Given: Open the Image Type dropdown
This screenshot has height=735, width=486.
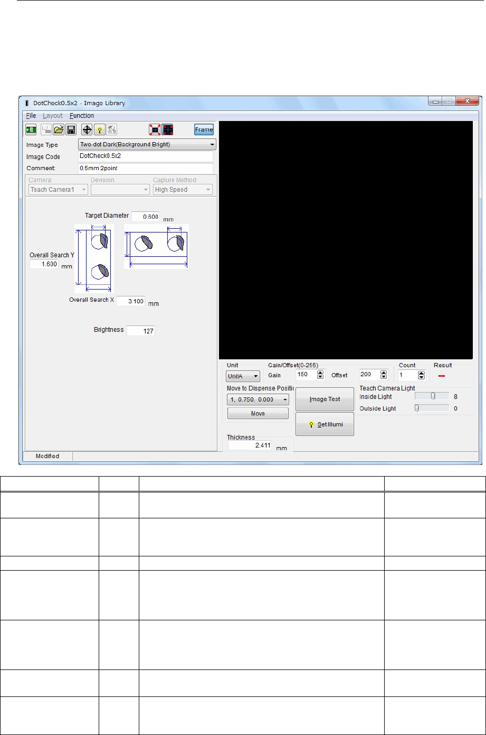Looking at the screenshot, I should click(147, 144).
